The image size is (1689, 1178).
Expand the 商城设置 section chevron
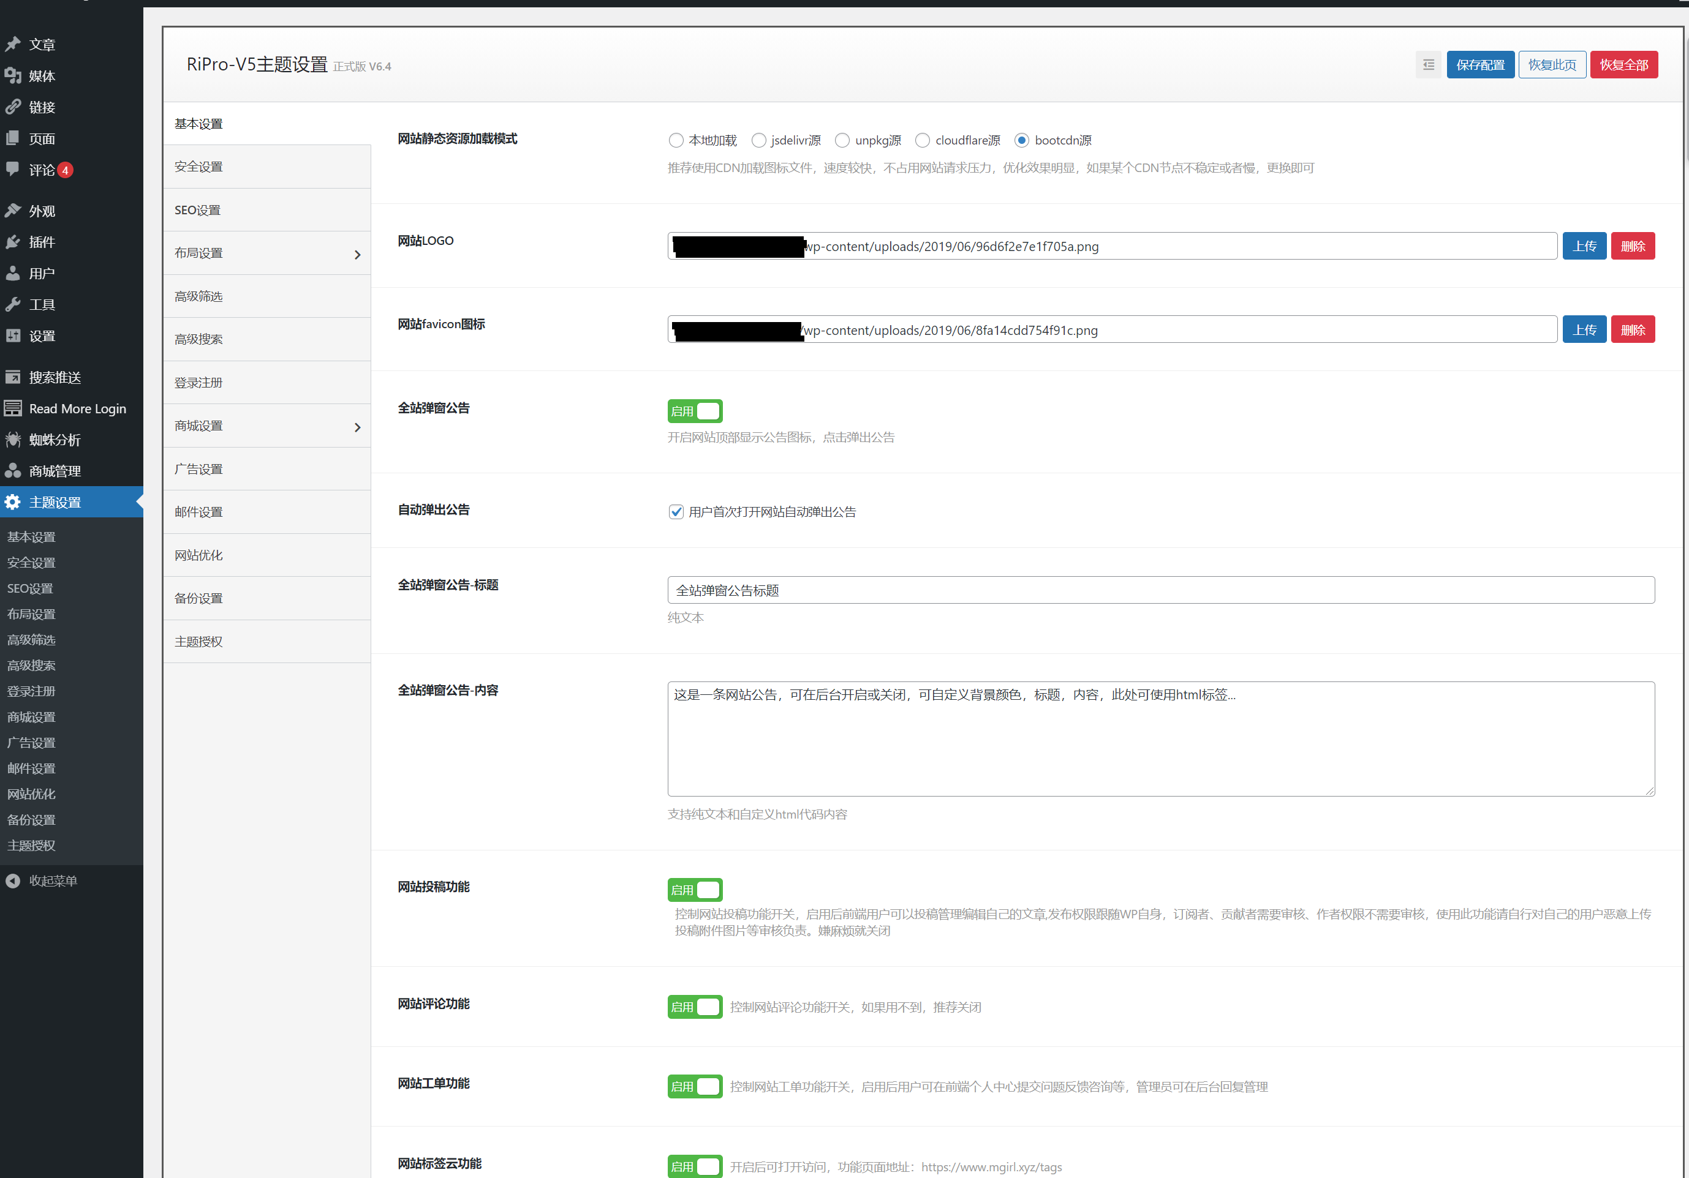click(x=358, y=427)
